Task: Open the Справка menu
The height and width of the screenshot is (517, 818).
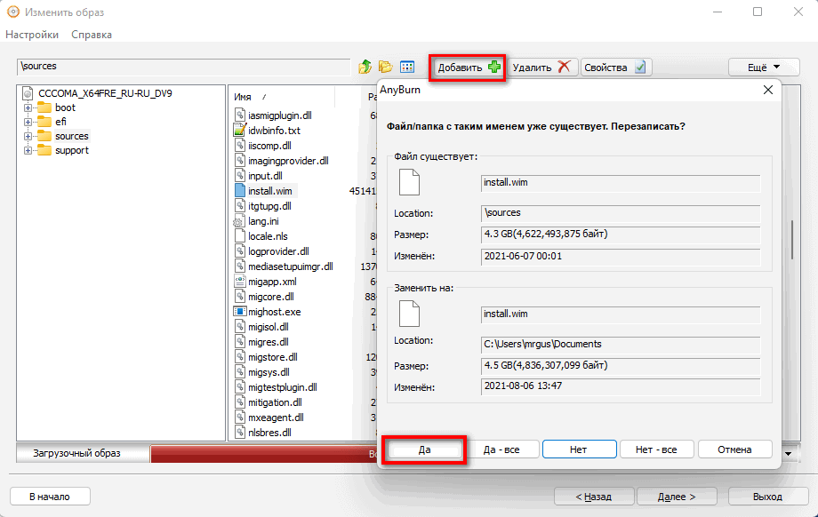Action: coord(92,35)
